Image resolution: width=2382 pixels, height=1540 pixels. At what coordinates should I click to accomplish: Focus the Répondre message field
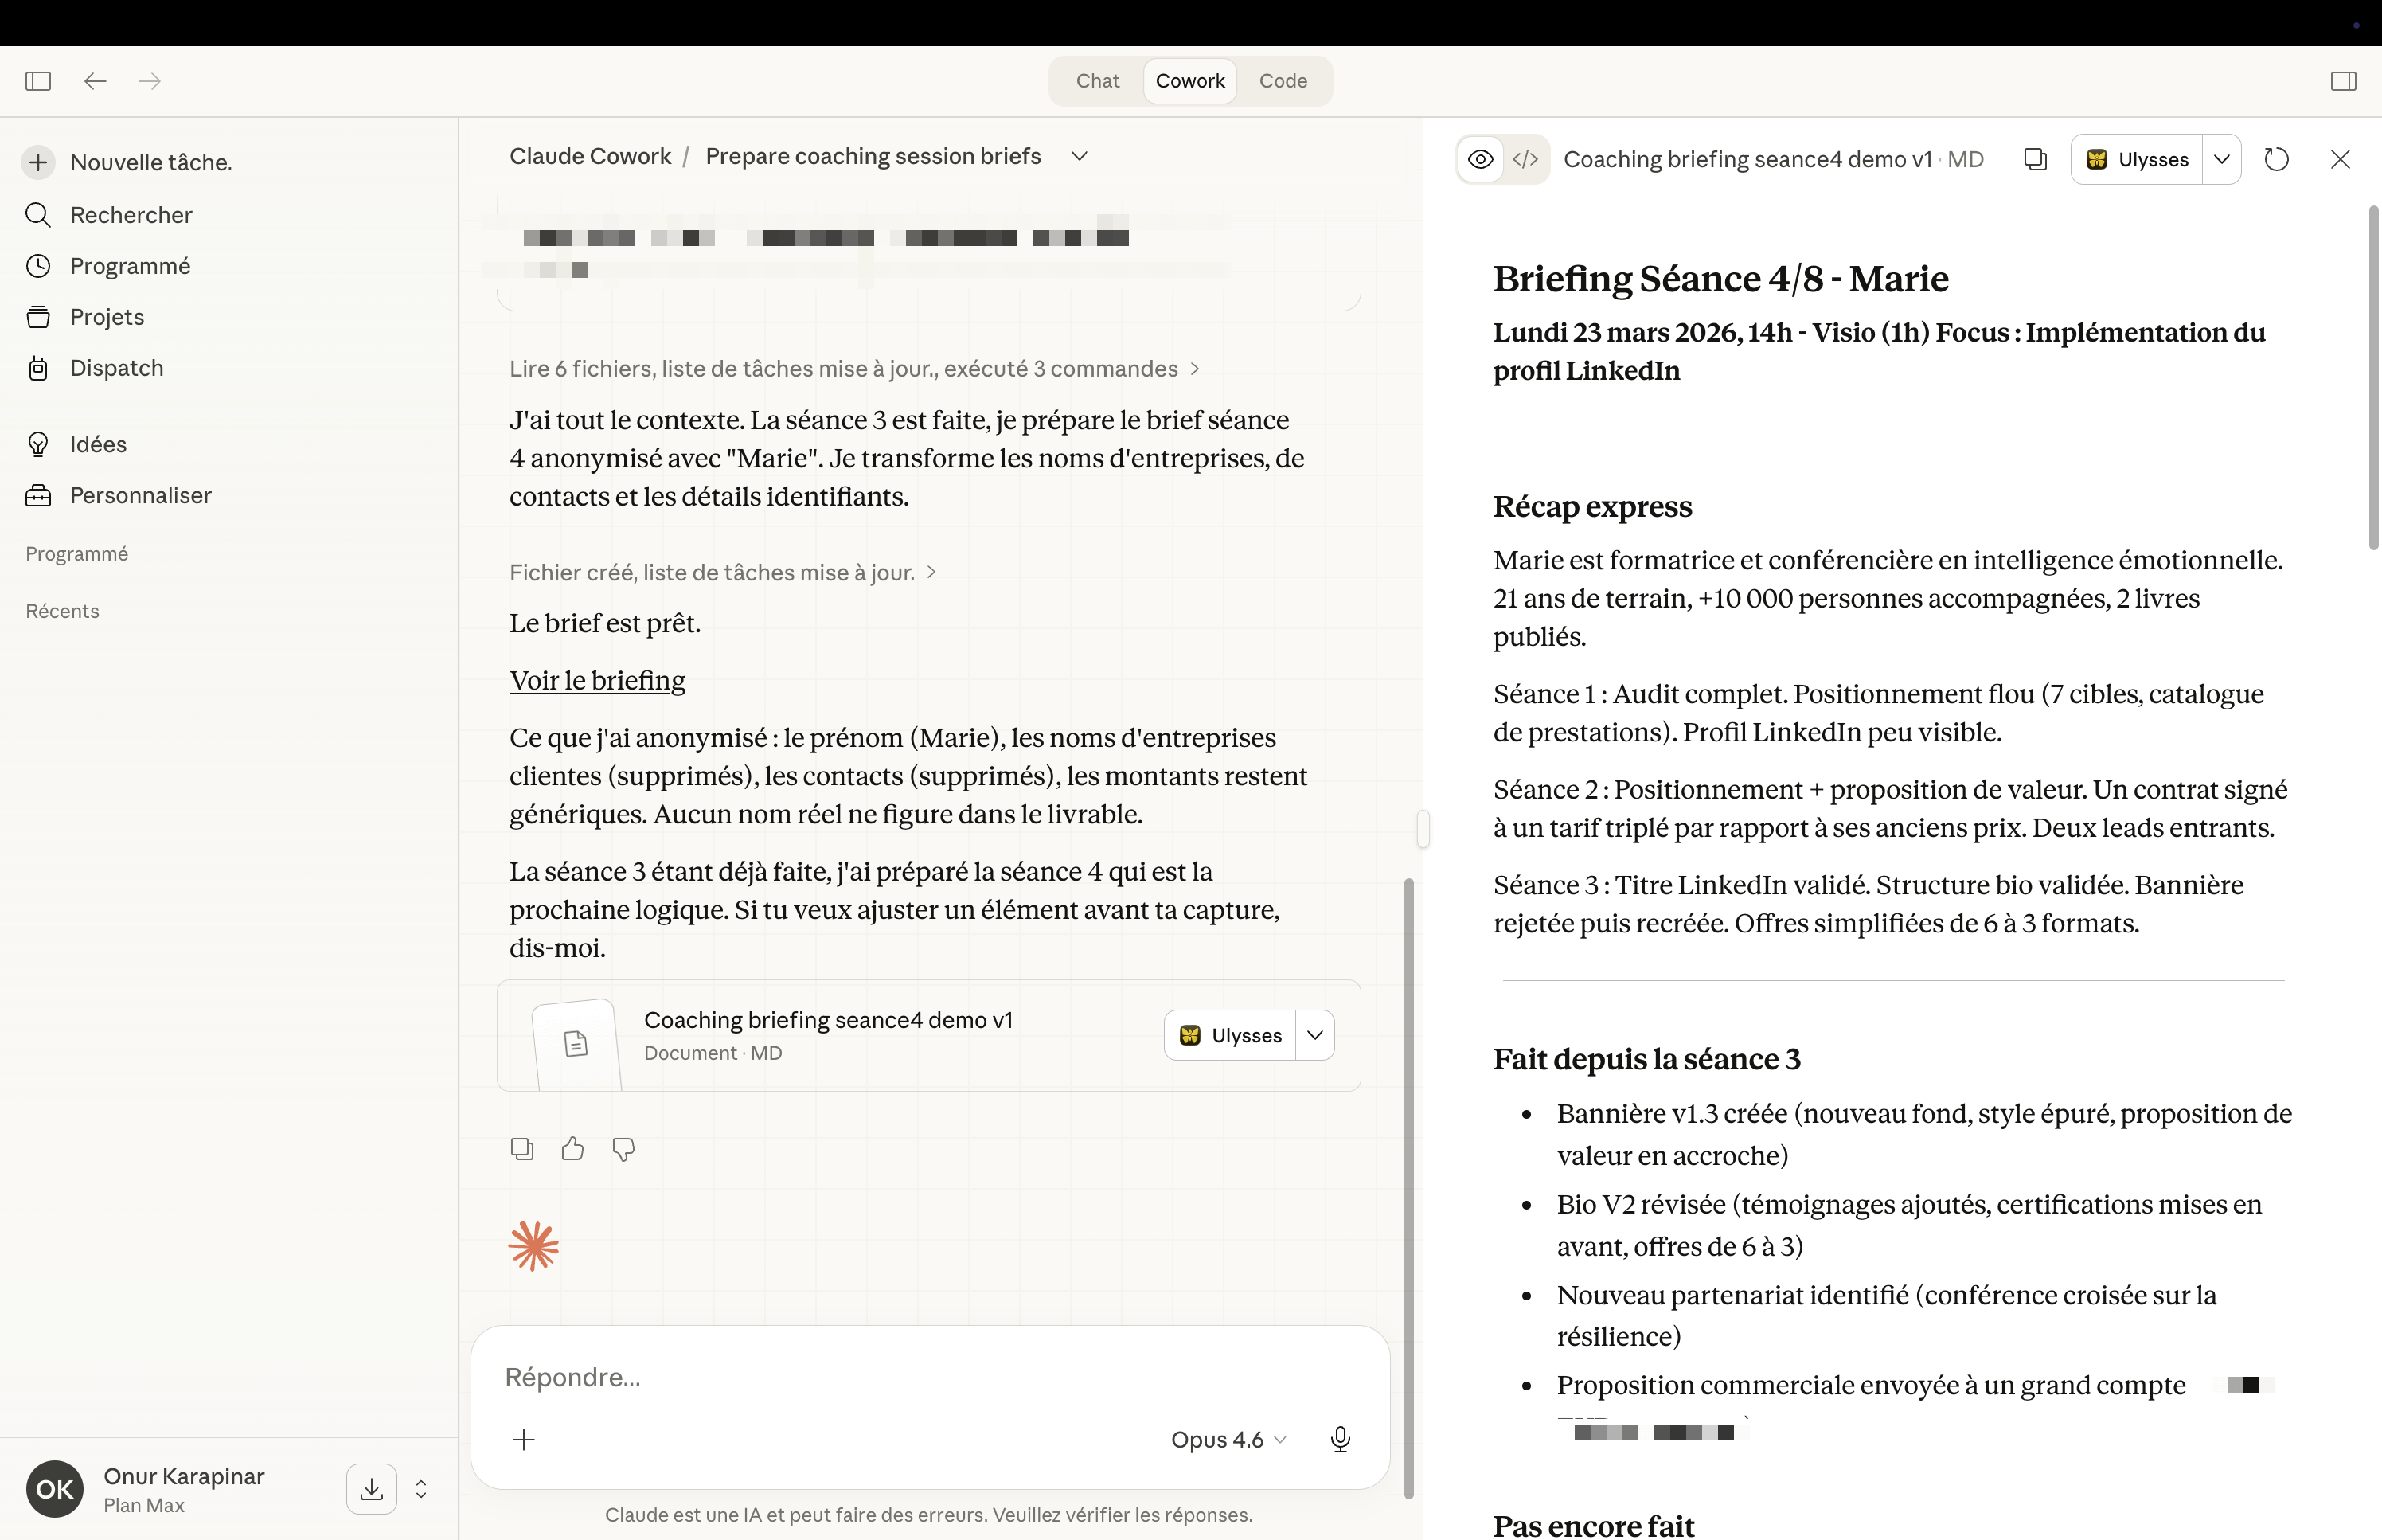tap(930, 1377)
